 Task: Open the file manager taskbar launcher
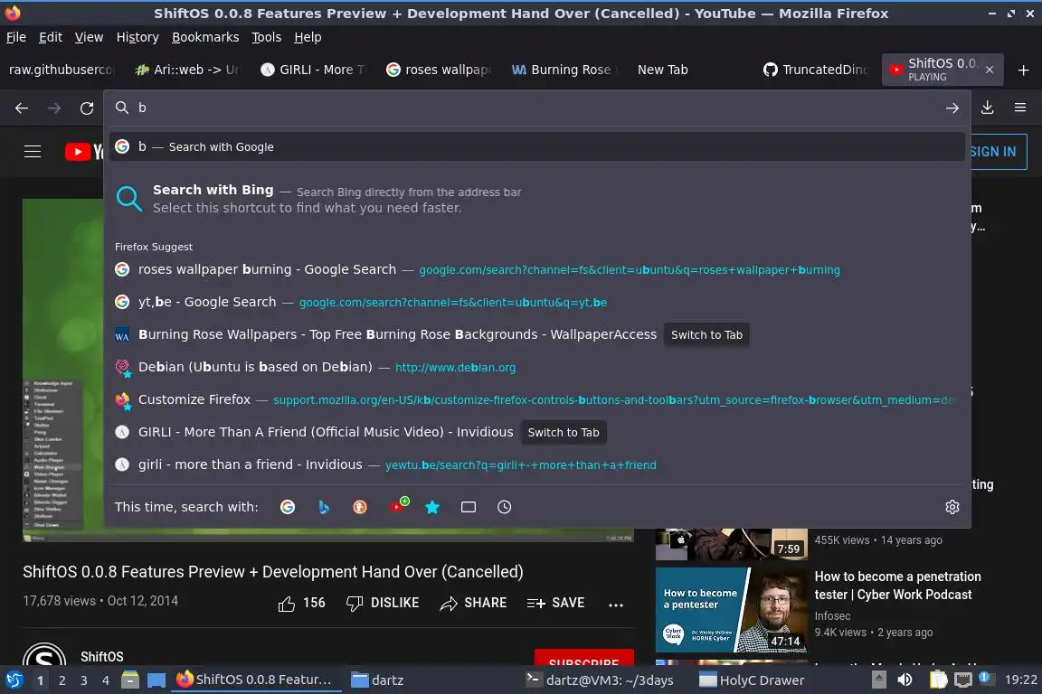tap(130, 680)
